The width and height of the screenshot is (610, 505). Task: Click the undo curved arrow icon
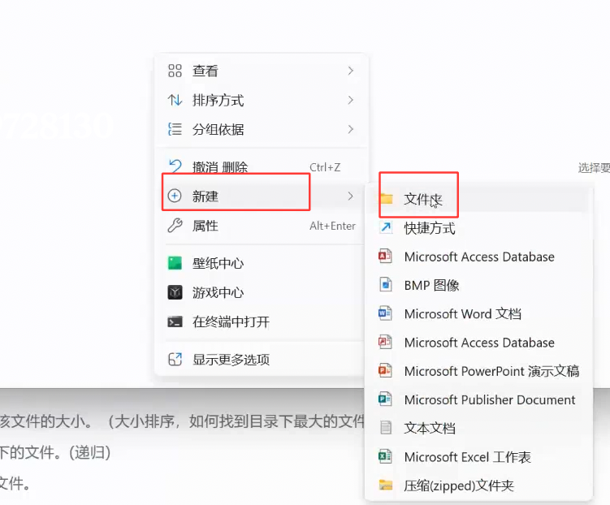coord(175,166)
